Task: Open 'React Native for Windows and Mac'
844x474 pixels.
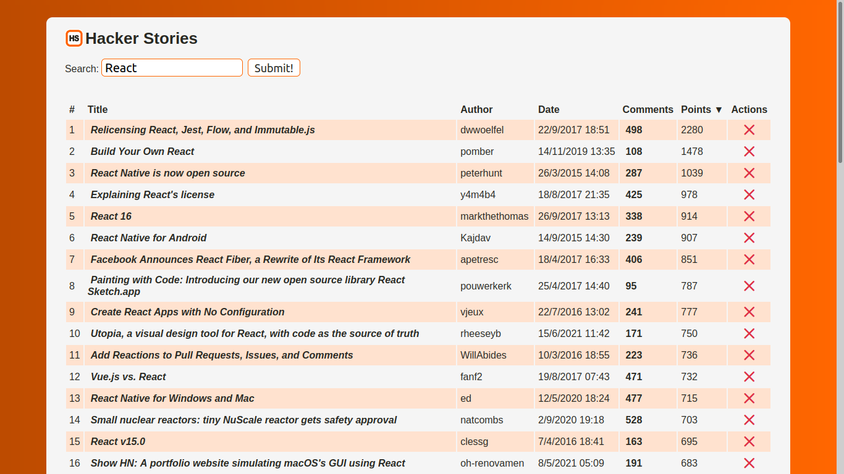Action: (172, 398)
